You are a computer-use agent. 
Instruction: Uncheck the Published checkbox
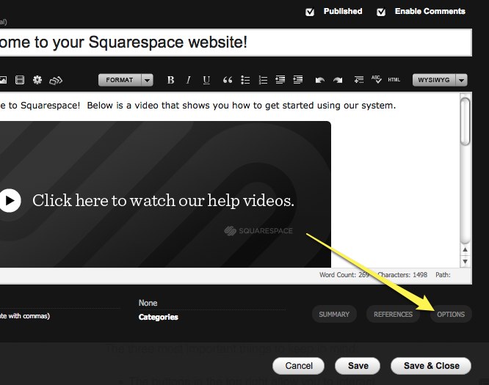[x=310, y=12]
